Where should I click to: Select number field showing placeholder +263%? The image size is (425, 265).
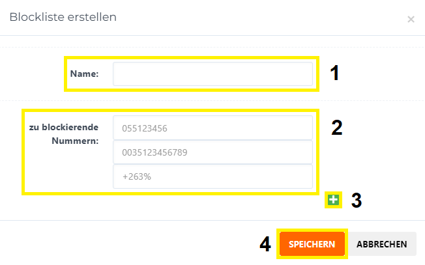[x=212, y=176]
